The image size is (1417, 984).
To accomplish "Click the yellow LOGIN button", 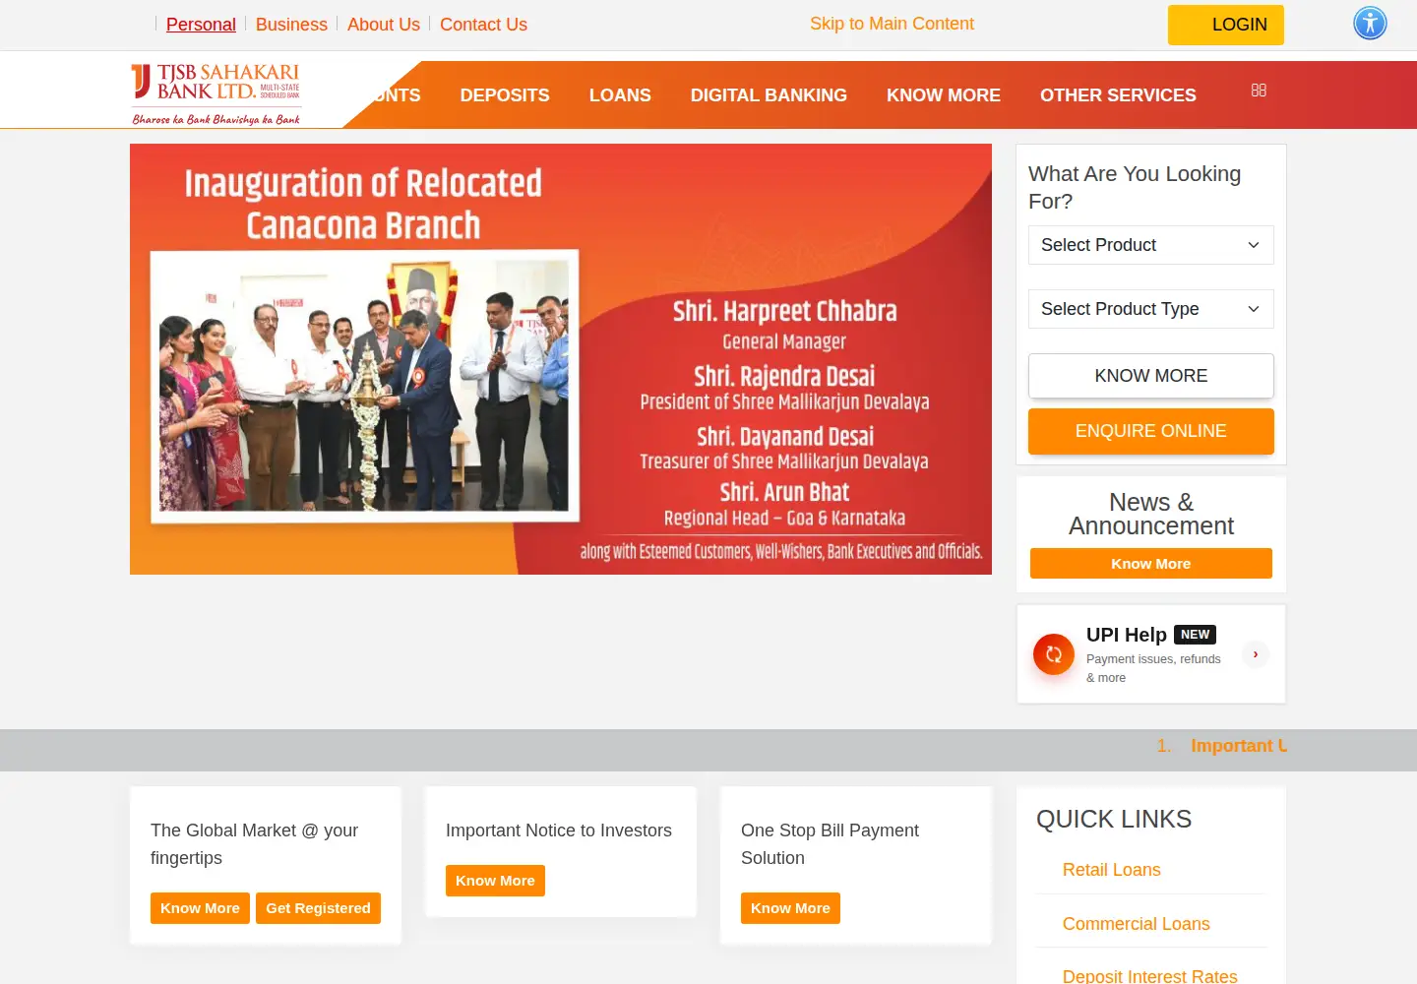I will click(1226, 25).
